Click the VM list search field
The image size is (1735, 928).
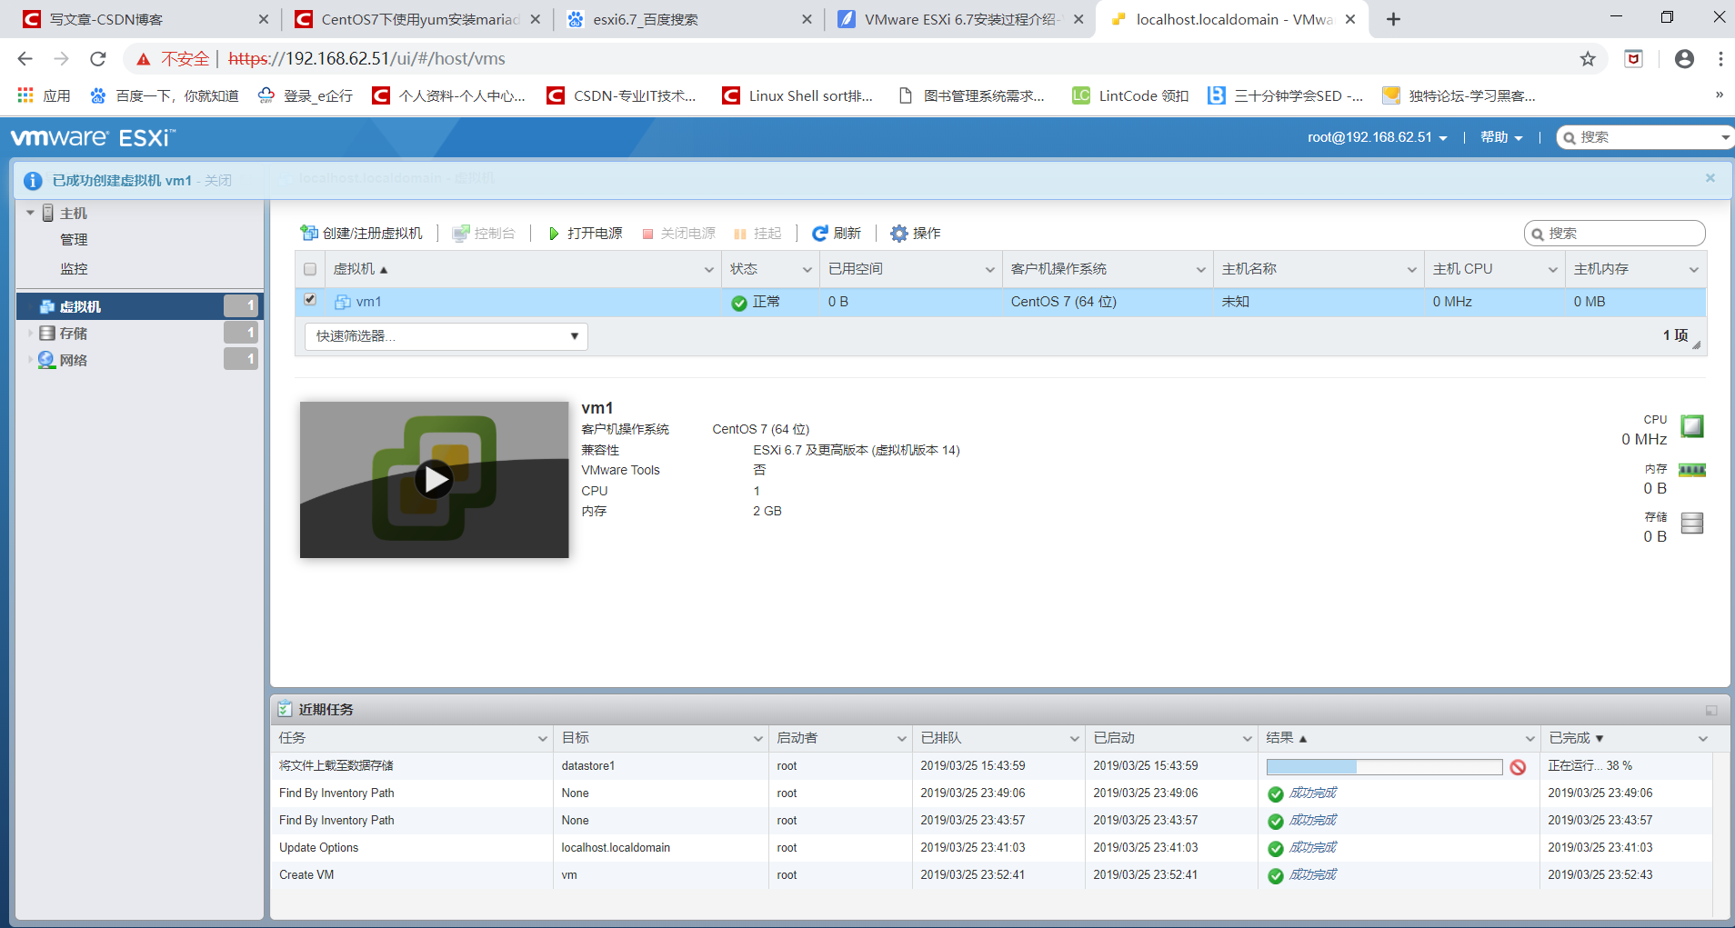point(1614,234)
